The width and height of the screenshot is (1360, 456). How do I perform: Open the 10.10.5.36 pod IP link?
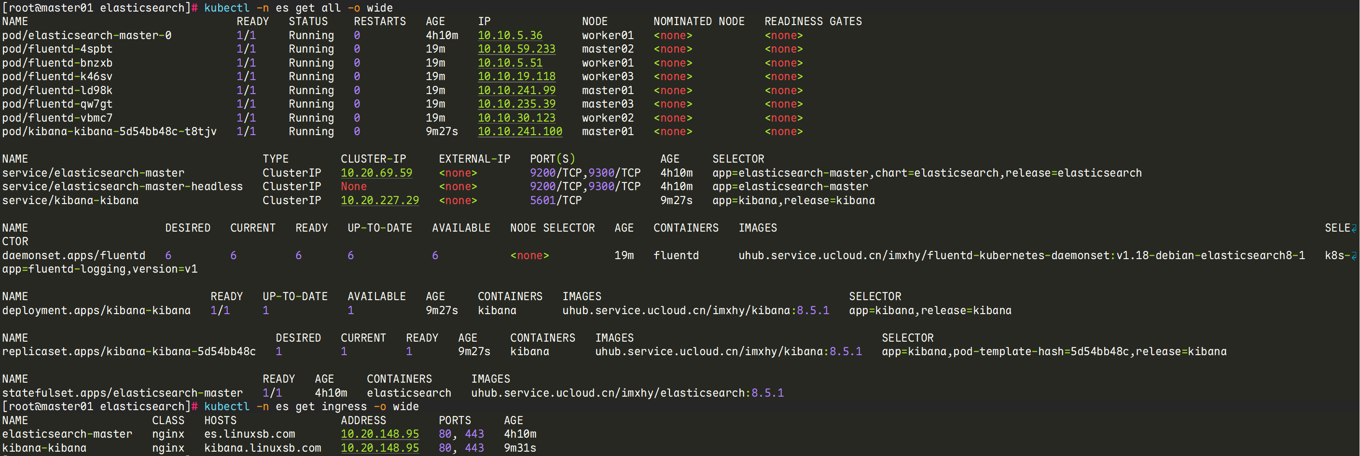pos(510,35)
